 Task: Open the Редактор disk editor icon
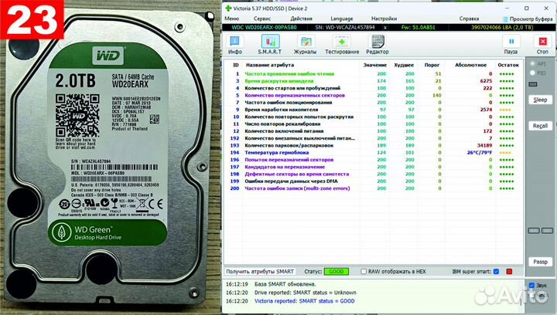point(378,45)
